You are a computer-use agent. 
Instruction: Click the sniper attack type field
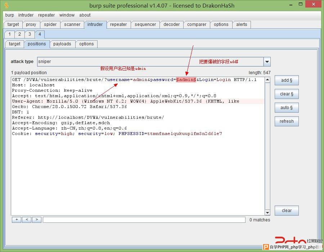click(150, 62)
